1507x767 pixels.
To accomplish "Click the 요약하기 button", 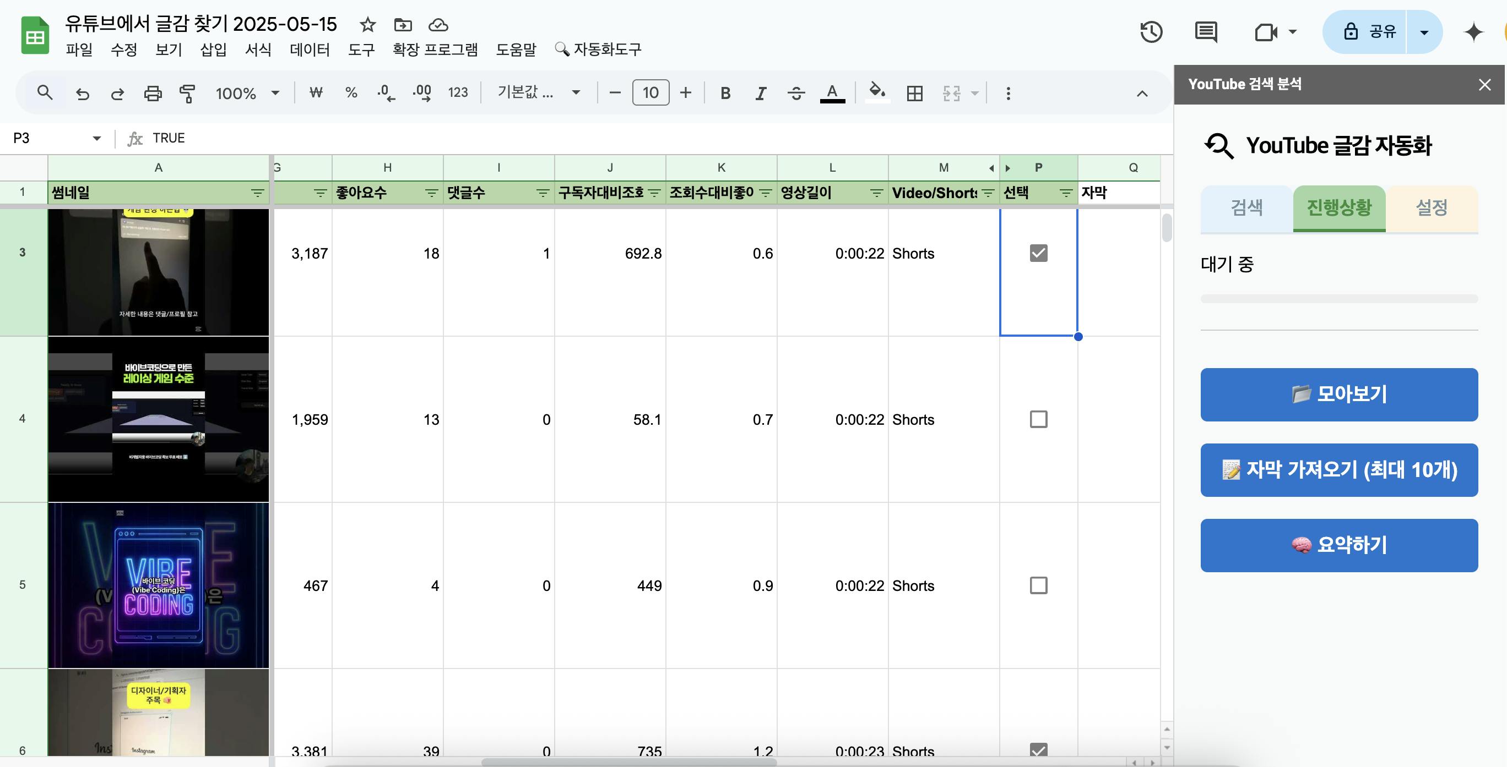I will pos(1339,545).
